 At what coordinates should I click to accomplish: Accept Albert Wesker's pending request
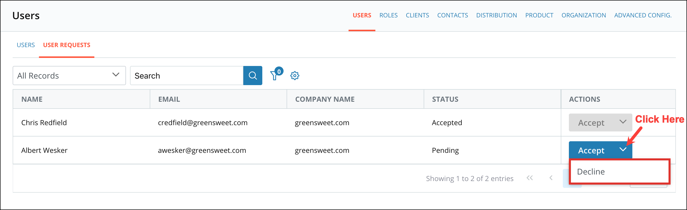(x=592, y=150)
